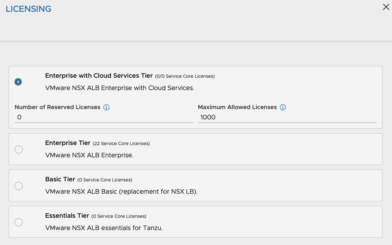The image size is (392, 245).
Task: Pick the Essentials Tier radio button
Action: pyautogui.click(x=18, y=222)
